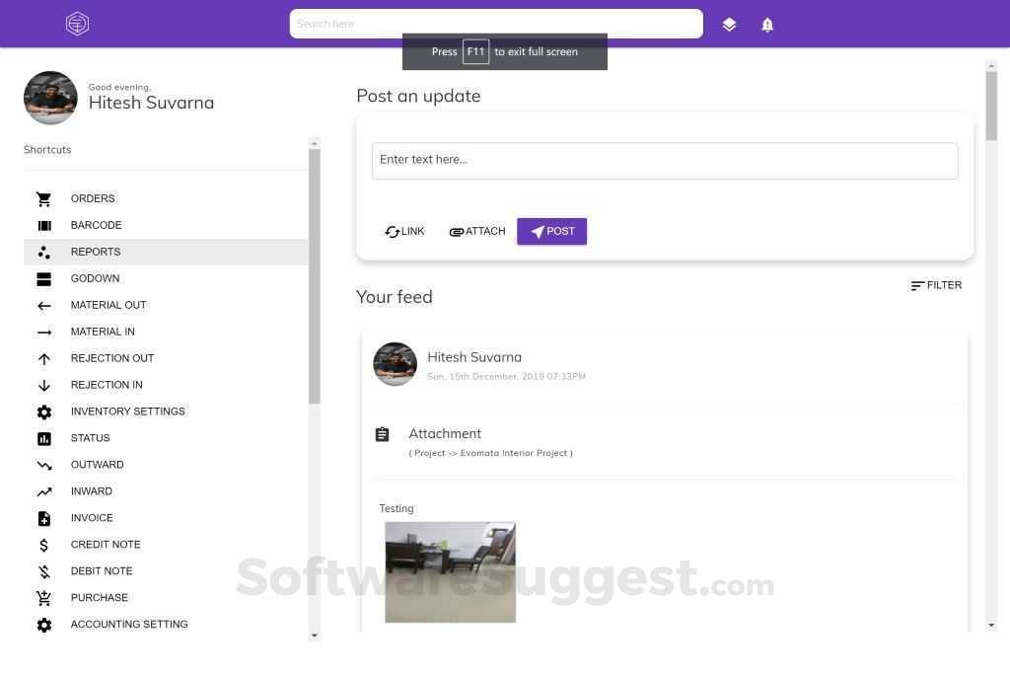Click the notification bell icon
The image size is (1010, 674).
[x=767, y=25]
